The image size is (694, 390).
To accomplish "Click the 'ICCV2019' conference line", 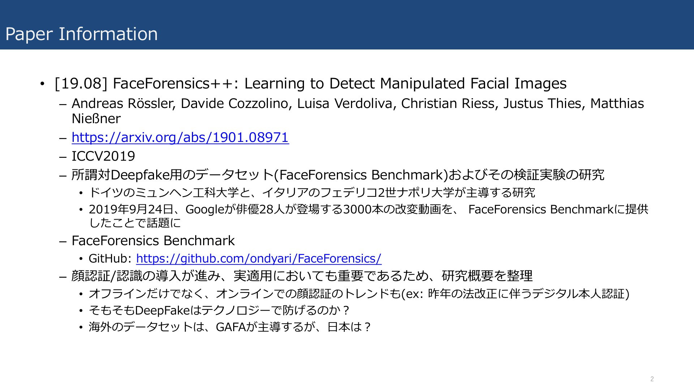I will click(x=103, y=156).
